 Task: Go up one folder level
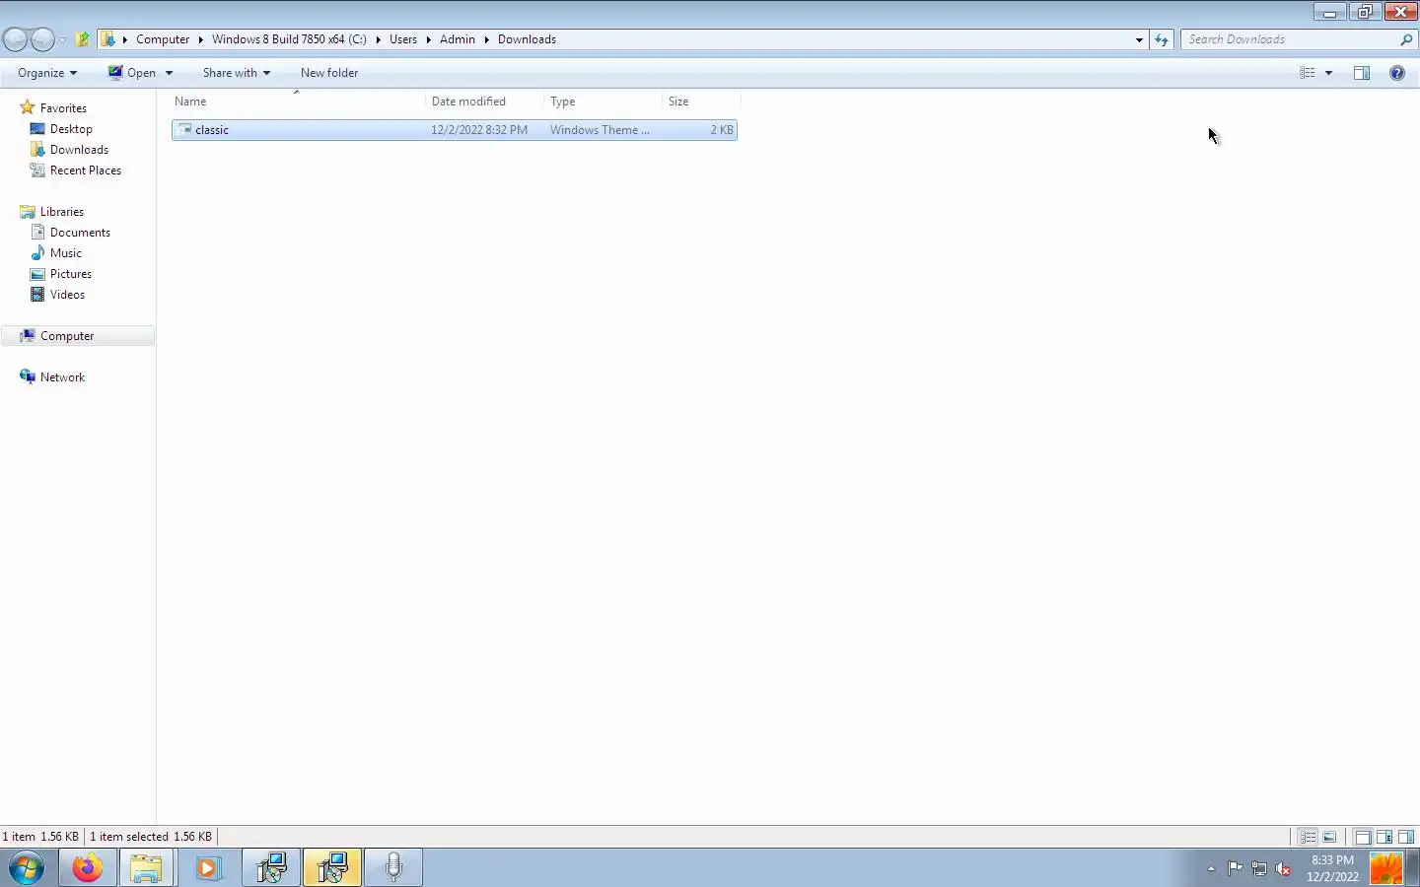83,39
